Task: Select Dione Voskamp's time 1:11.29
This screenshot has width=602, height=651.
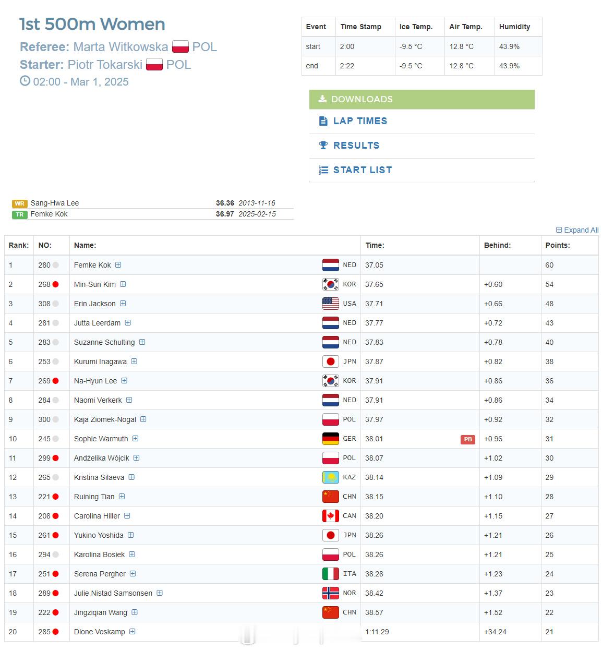Action: click(x=377, y=632)
